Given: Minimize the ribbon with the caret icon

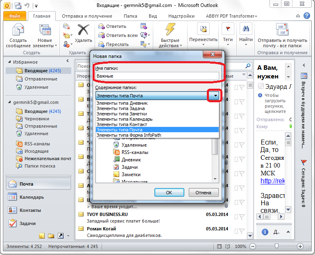Looking at the screenshot, I should (x=298, y=16).
